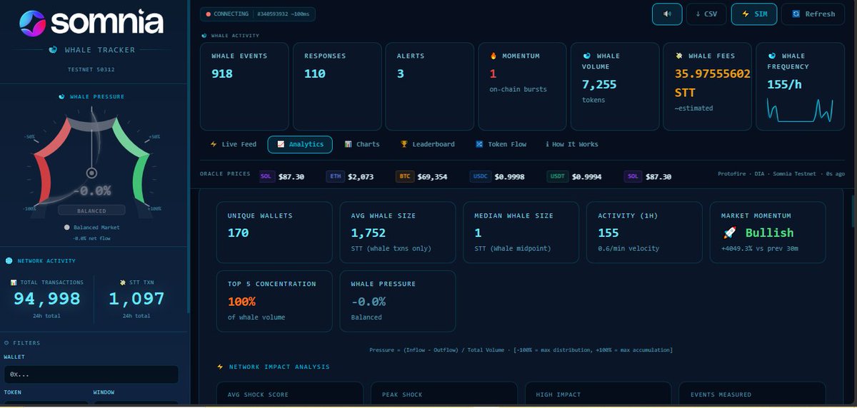This screenshot has height=408, width=857.
Task: Click the Live Feed lightning icon
Action: [x=214, y=144]
